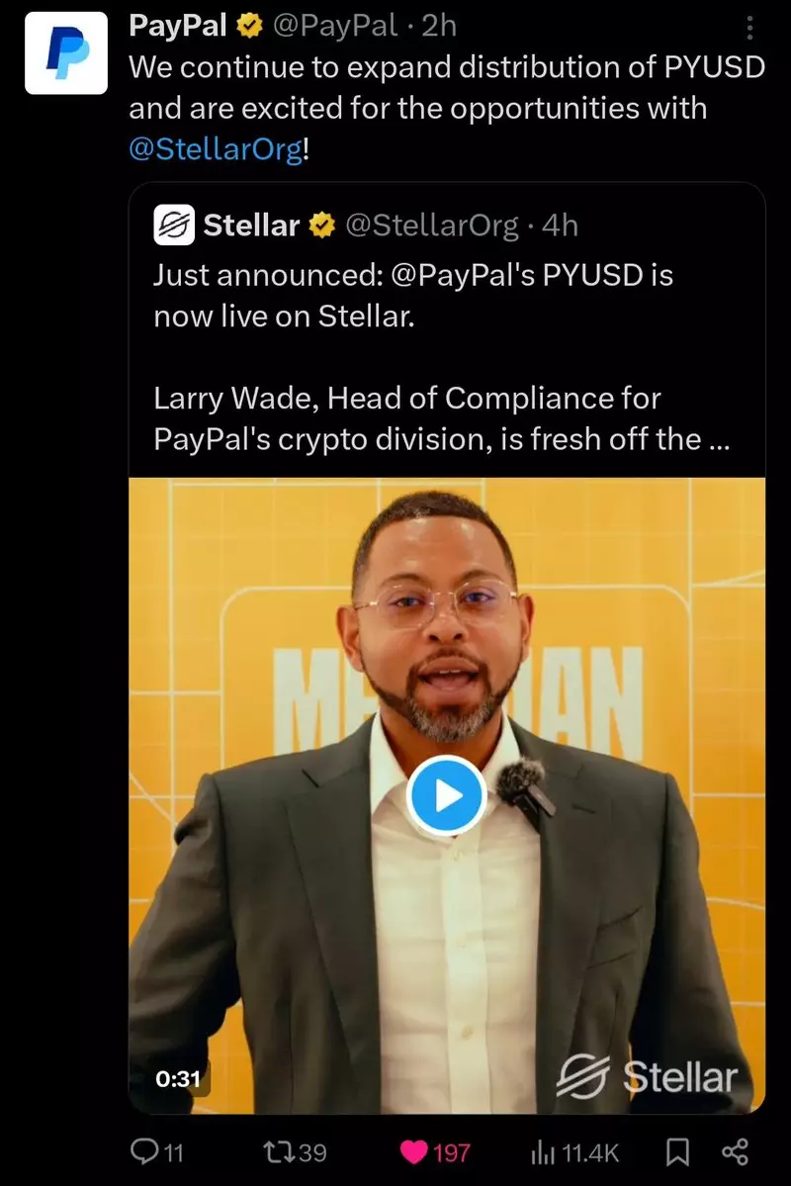Screen dimensions: 791x1186
Task: Click Stellar's gold verified badge
Action: pyautogui.click(x=322, y=226)
